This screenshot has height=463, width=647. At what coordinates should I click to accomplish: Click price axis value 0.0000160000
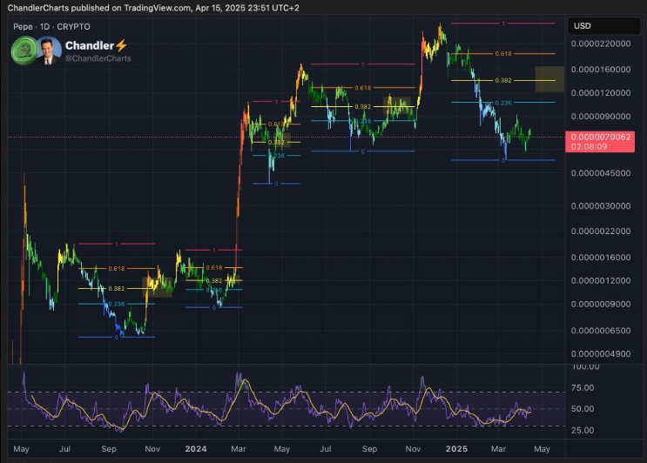[601, 70]
